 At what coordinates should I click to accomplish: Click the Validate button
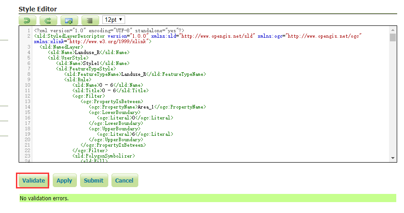tap(34, 181)
